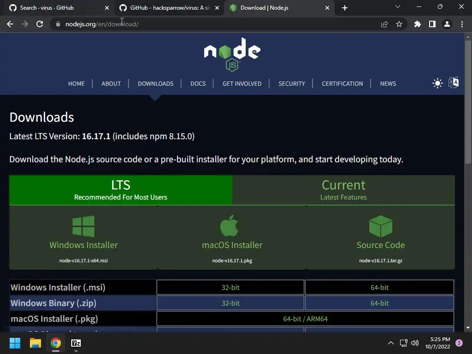
Task: Click the Chrome icon in the taskbar
Action: click(x=56, y=343)
